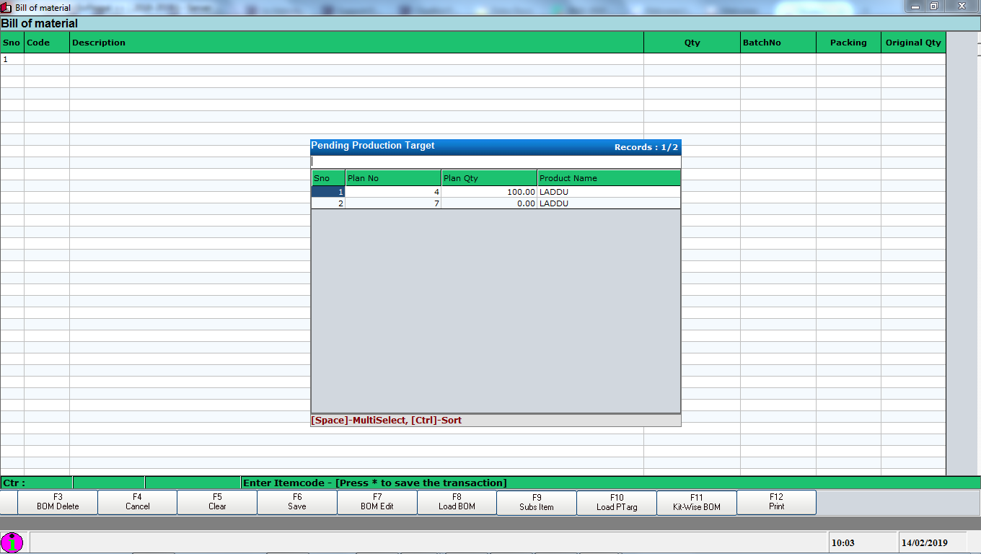The width and height of the screenshot is (981, 554).
Task: Click the BatchNo column header
Action: pos(778,43)
